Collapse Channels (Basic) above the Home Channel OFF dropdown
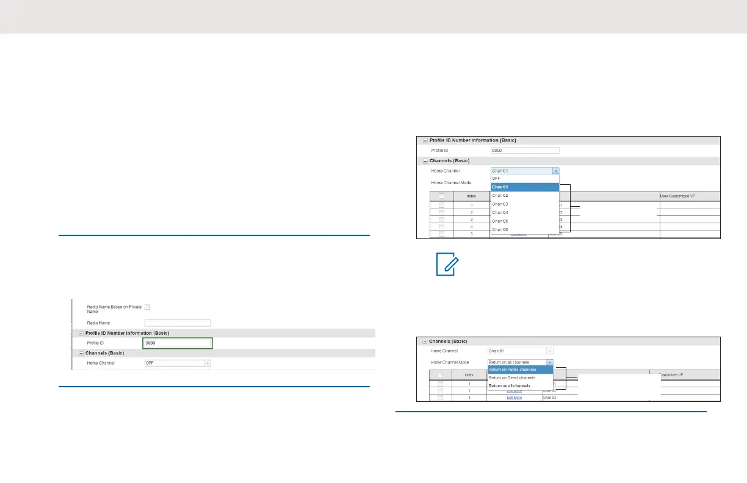747x483 pixels. click(x=81, y=353)
